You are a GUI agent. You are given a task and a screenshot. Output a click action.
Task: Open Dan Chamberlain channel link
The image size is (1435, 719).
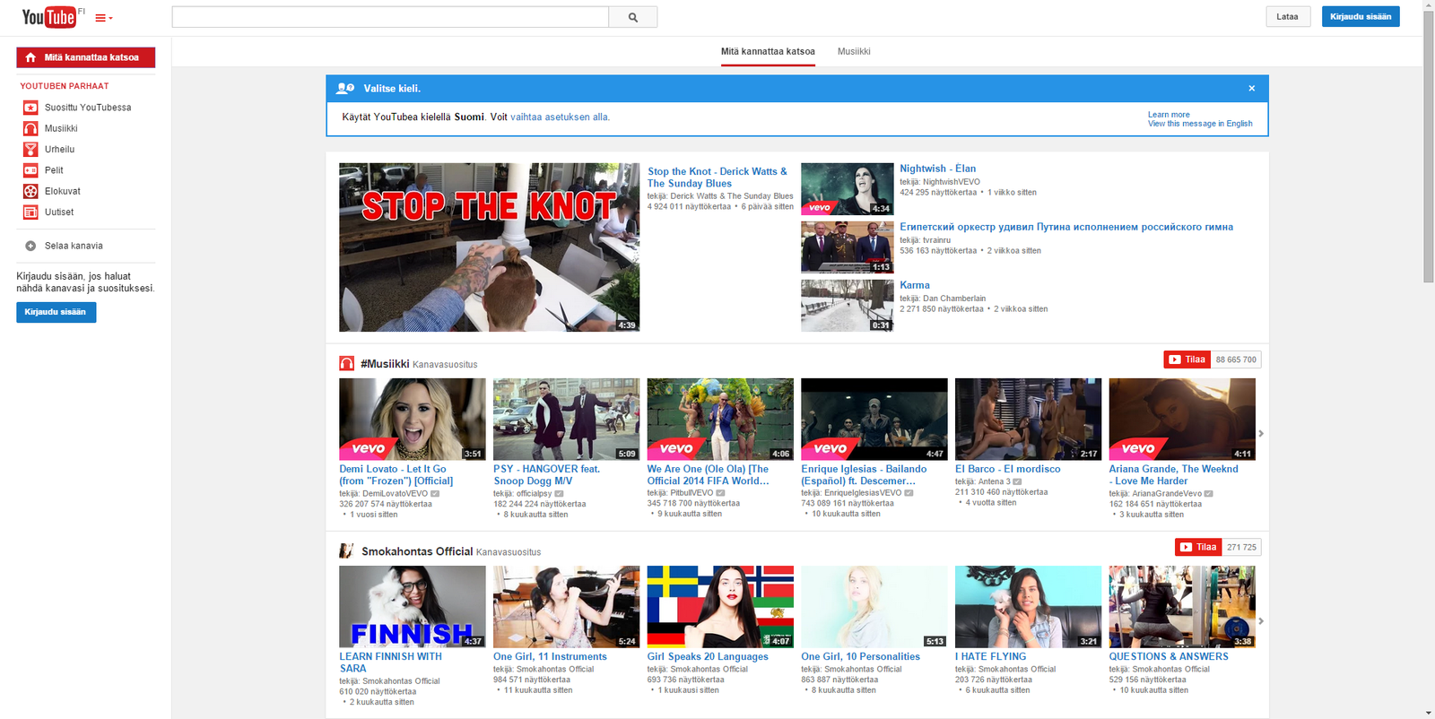pyautogui.click(x=954, y=299)
